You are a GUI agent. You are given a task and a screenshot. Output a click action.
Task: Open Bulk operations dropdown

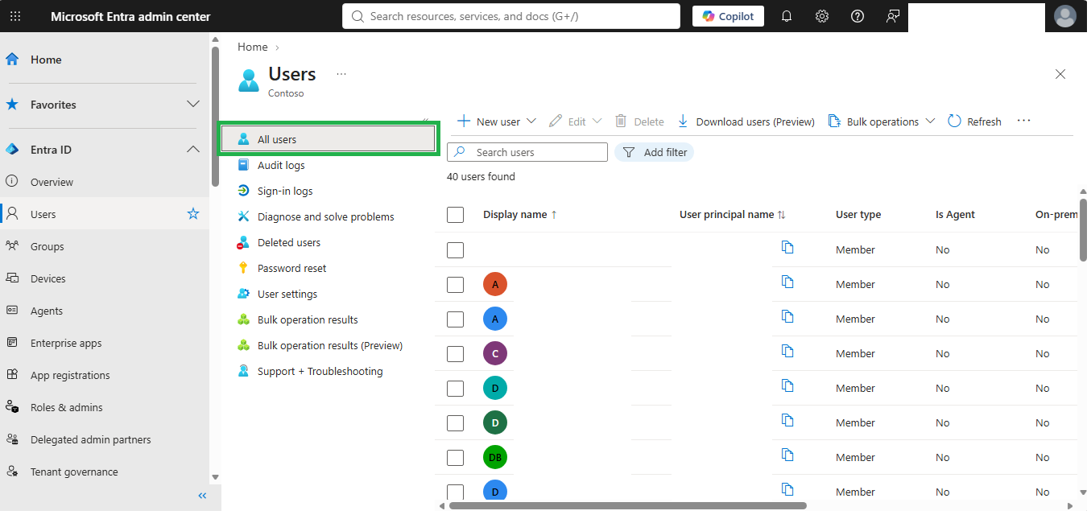(x=882, y=122)
